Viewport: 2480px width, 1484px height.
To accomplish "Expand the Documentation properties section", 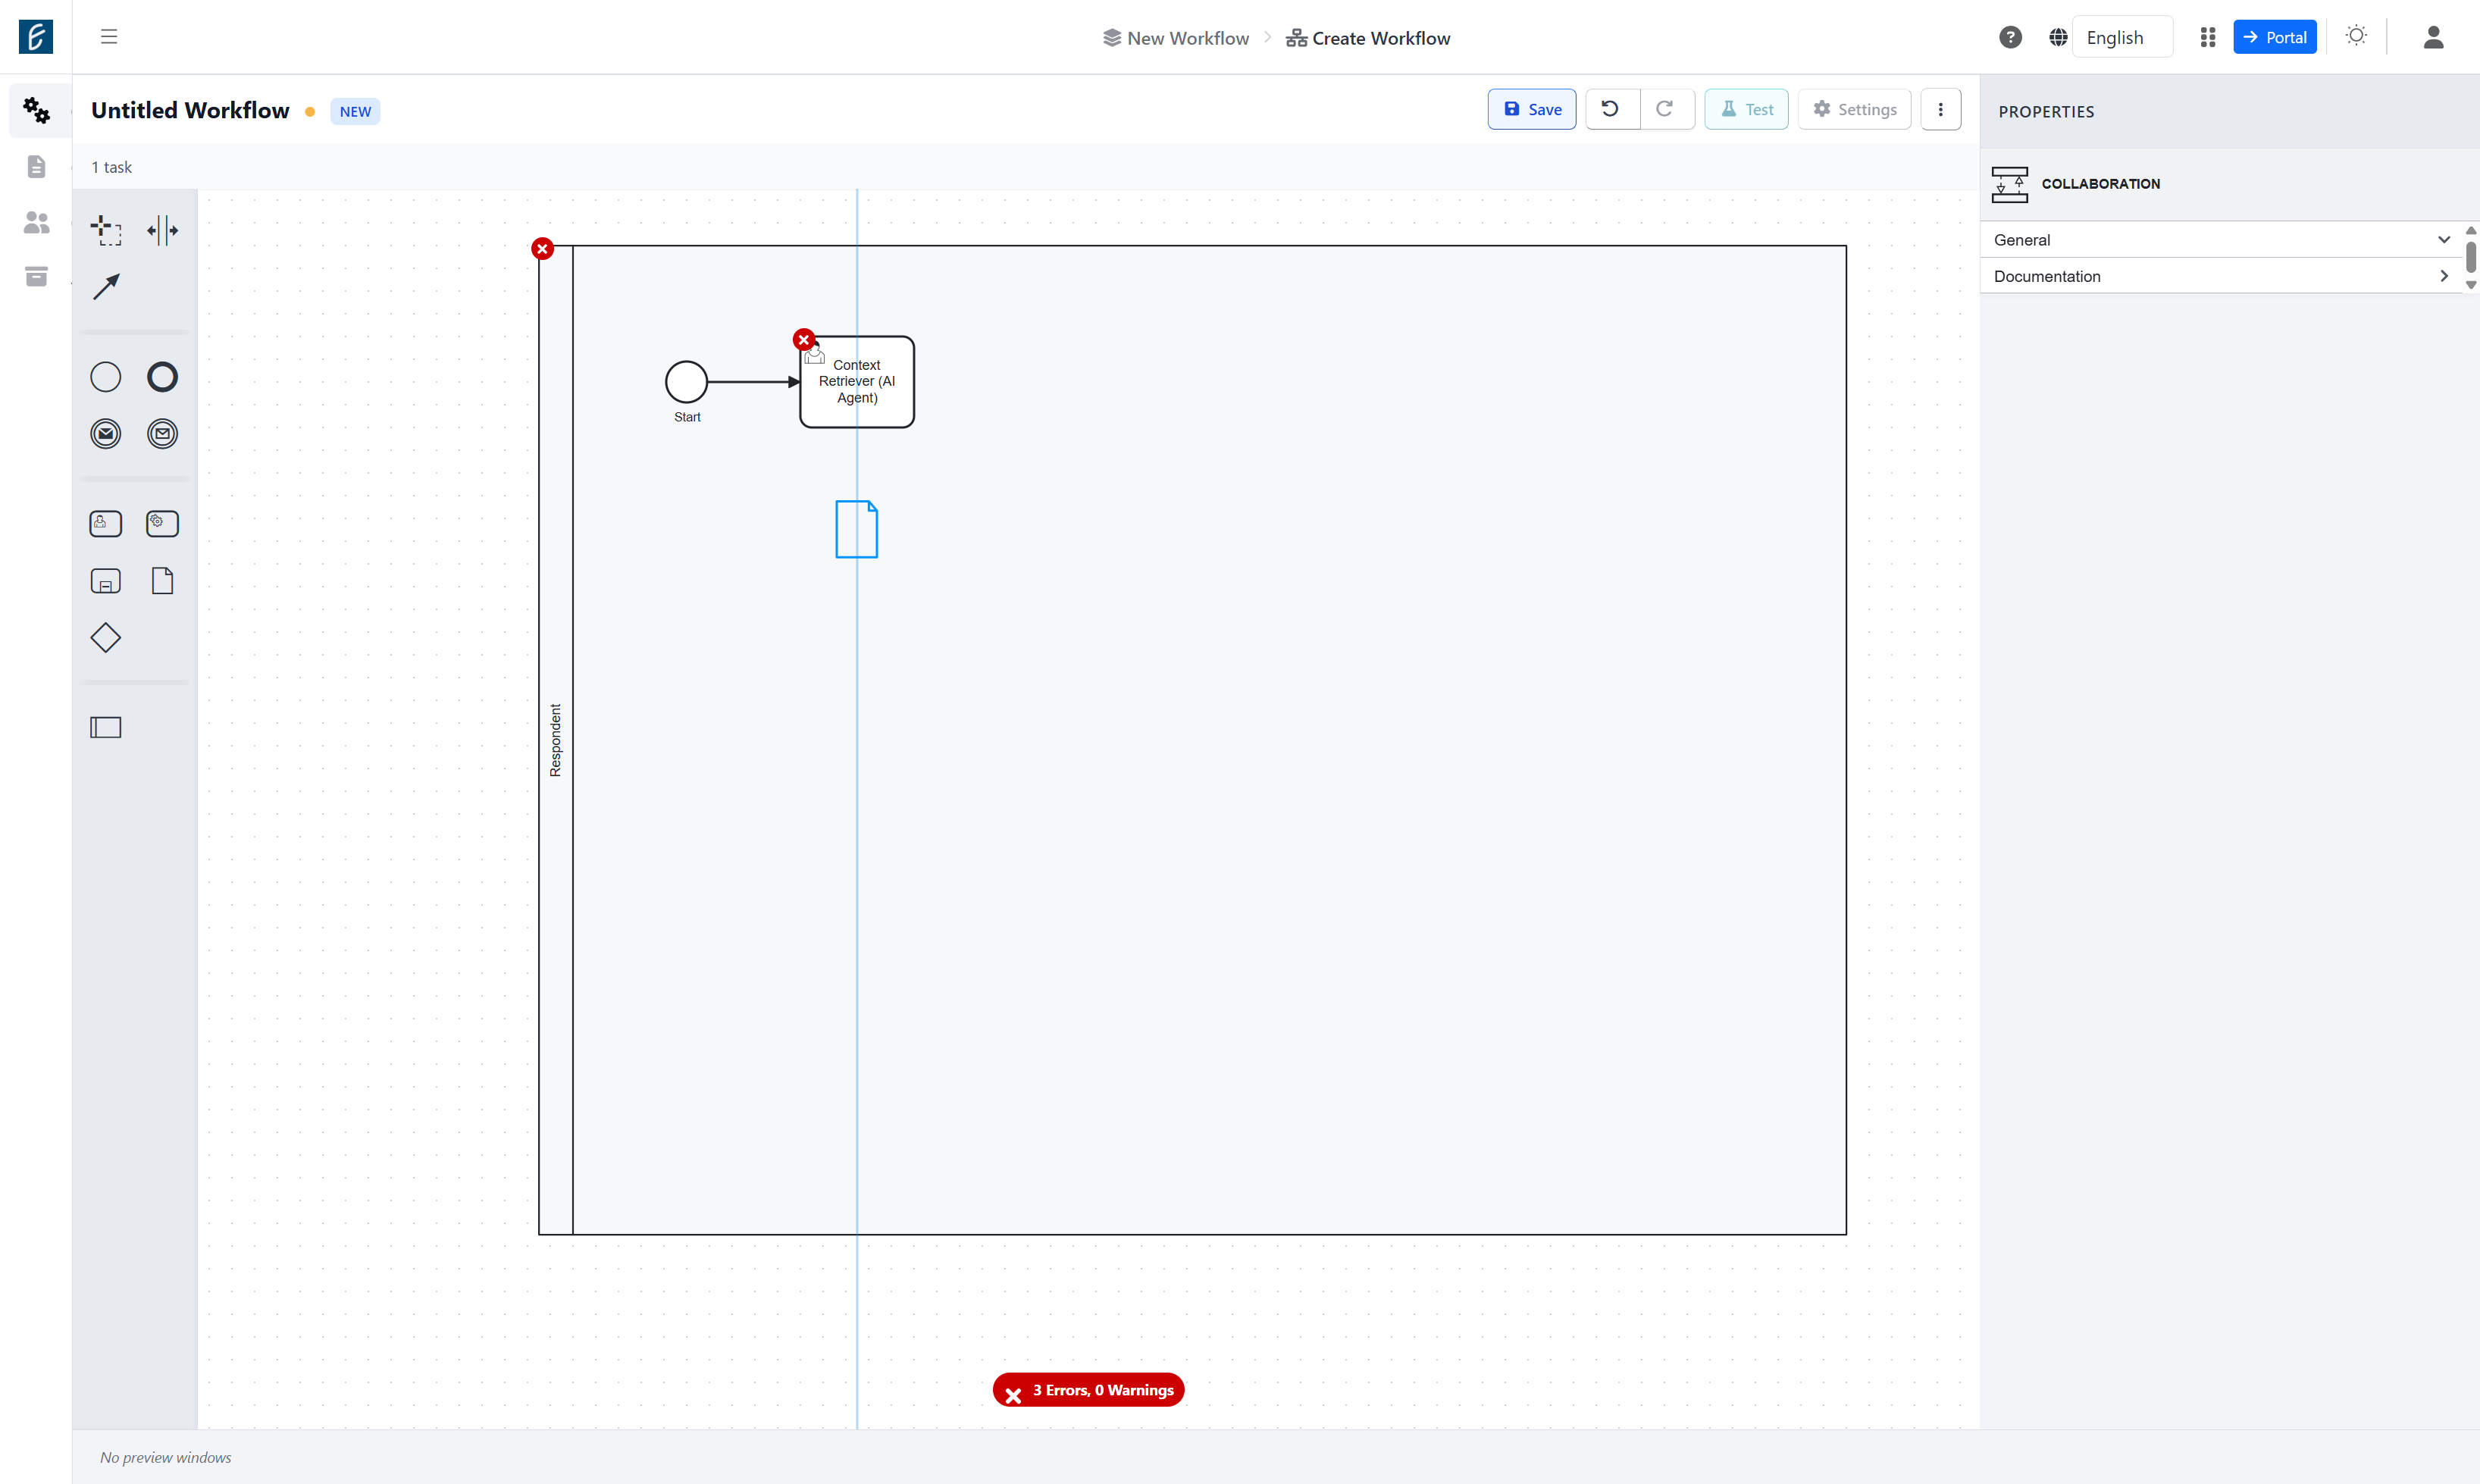I will click(2221, 276).
